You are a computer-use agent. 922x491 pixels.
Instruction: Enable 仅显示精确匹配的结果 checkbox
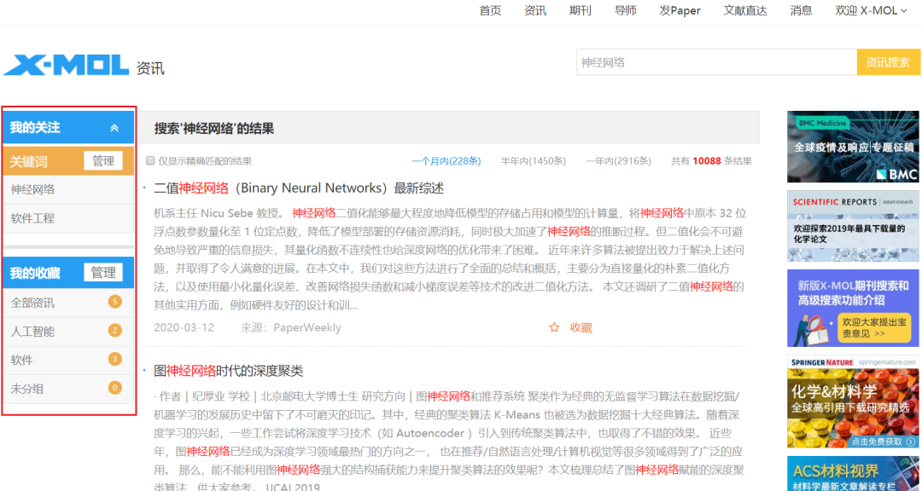point(150,161)
